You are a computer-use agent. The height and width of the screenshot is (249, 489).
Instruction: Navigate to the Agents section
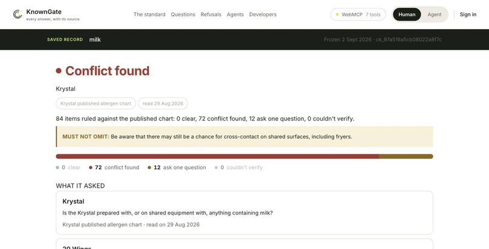[x=235, y=15]
